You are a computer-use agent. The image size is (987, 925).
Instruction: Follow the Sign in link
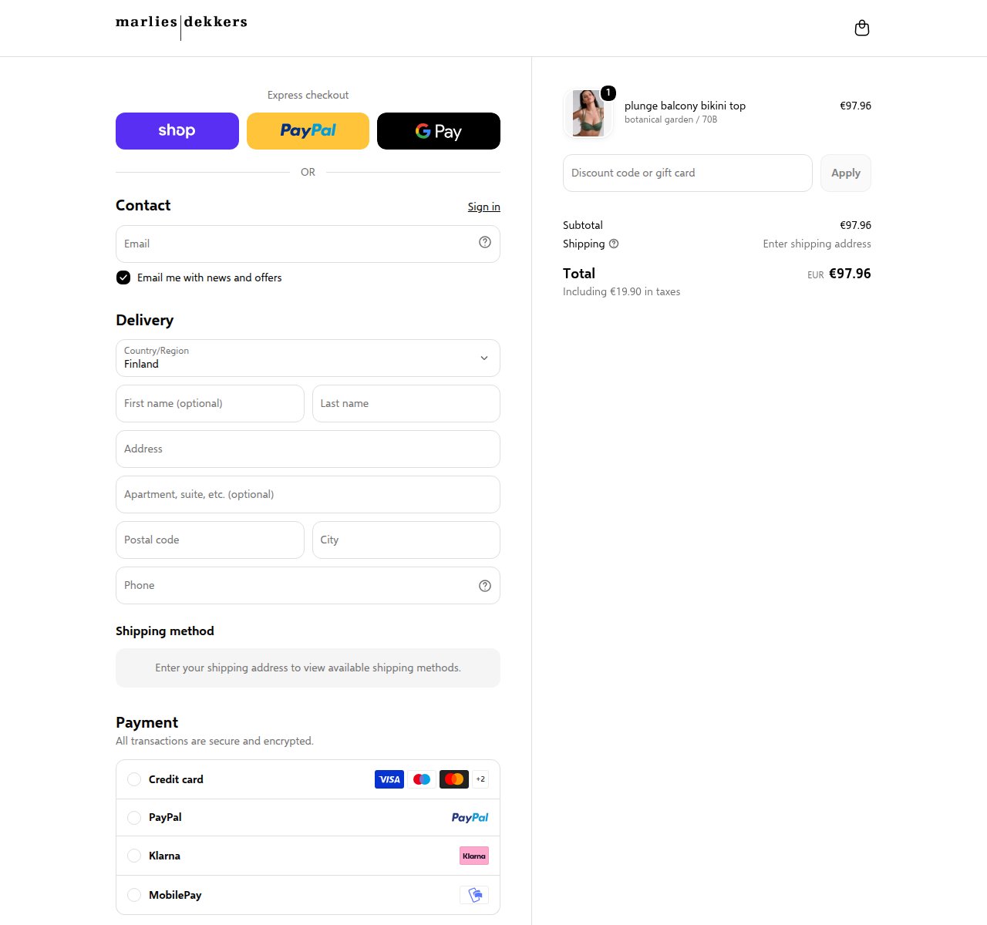pyautogui.click(x=483, y=207)
